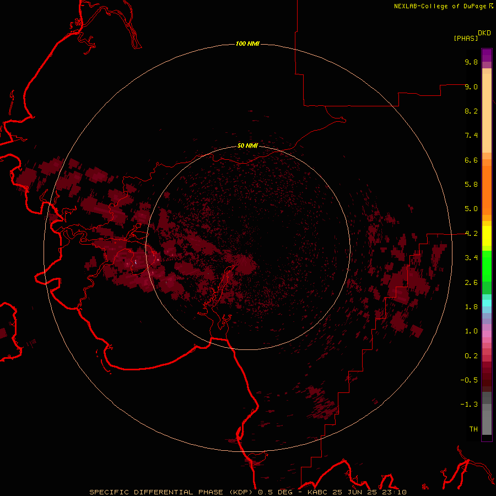
Task: Click the NEXLAB-College of DuPage credit text
Action: coord(440,6)
